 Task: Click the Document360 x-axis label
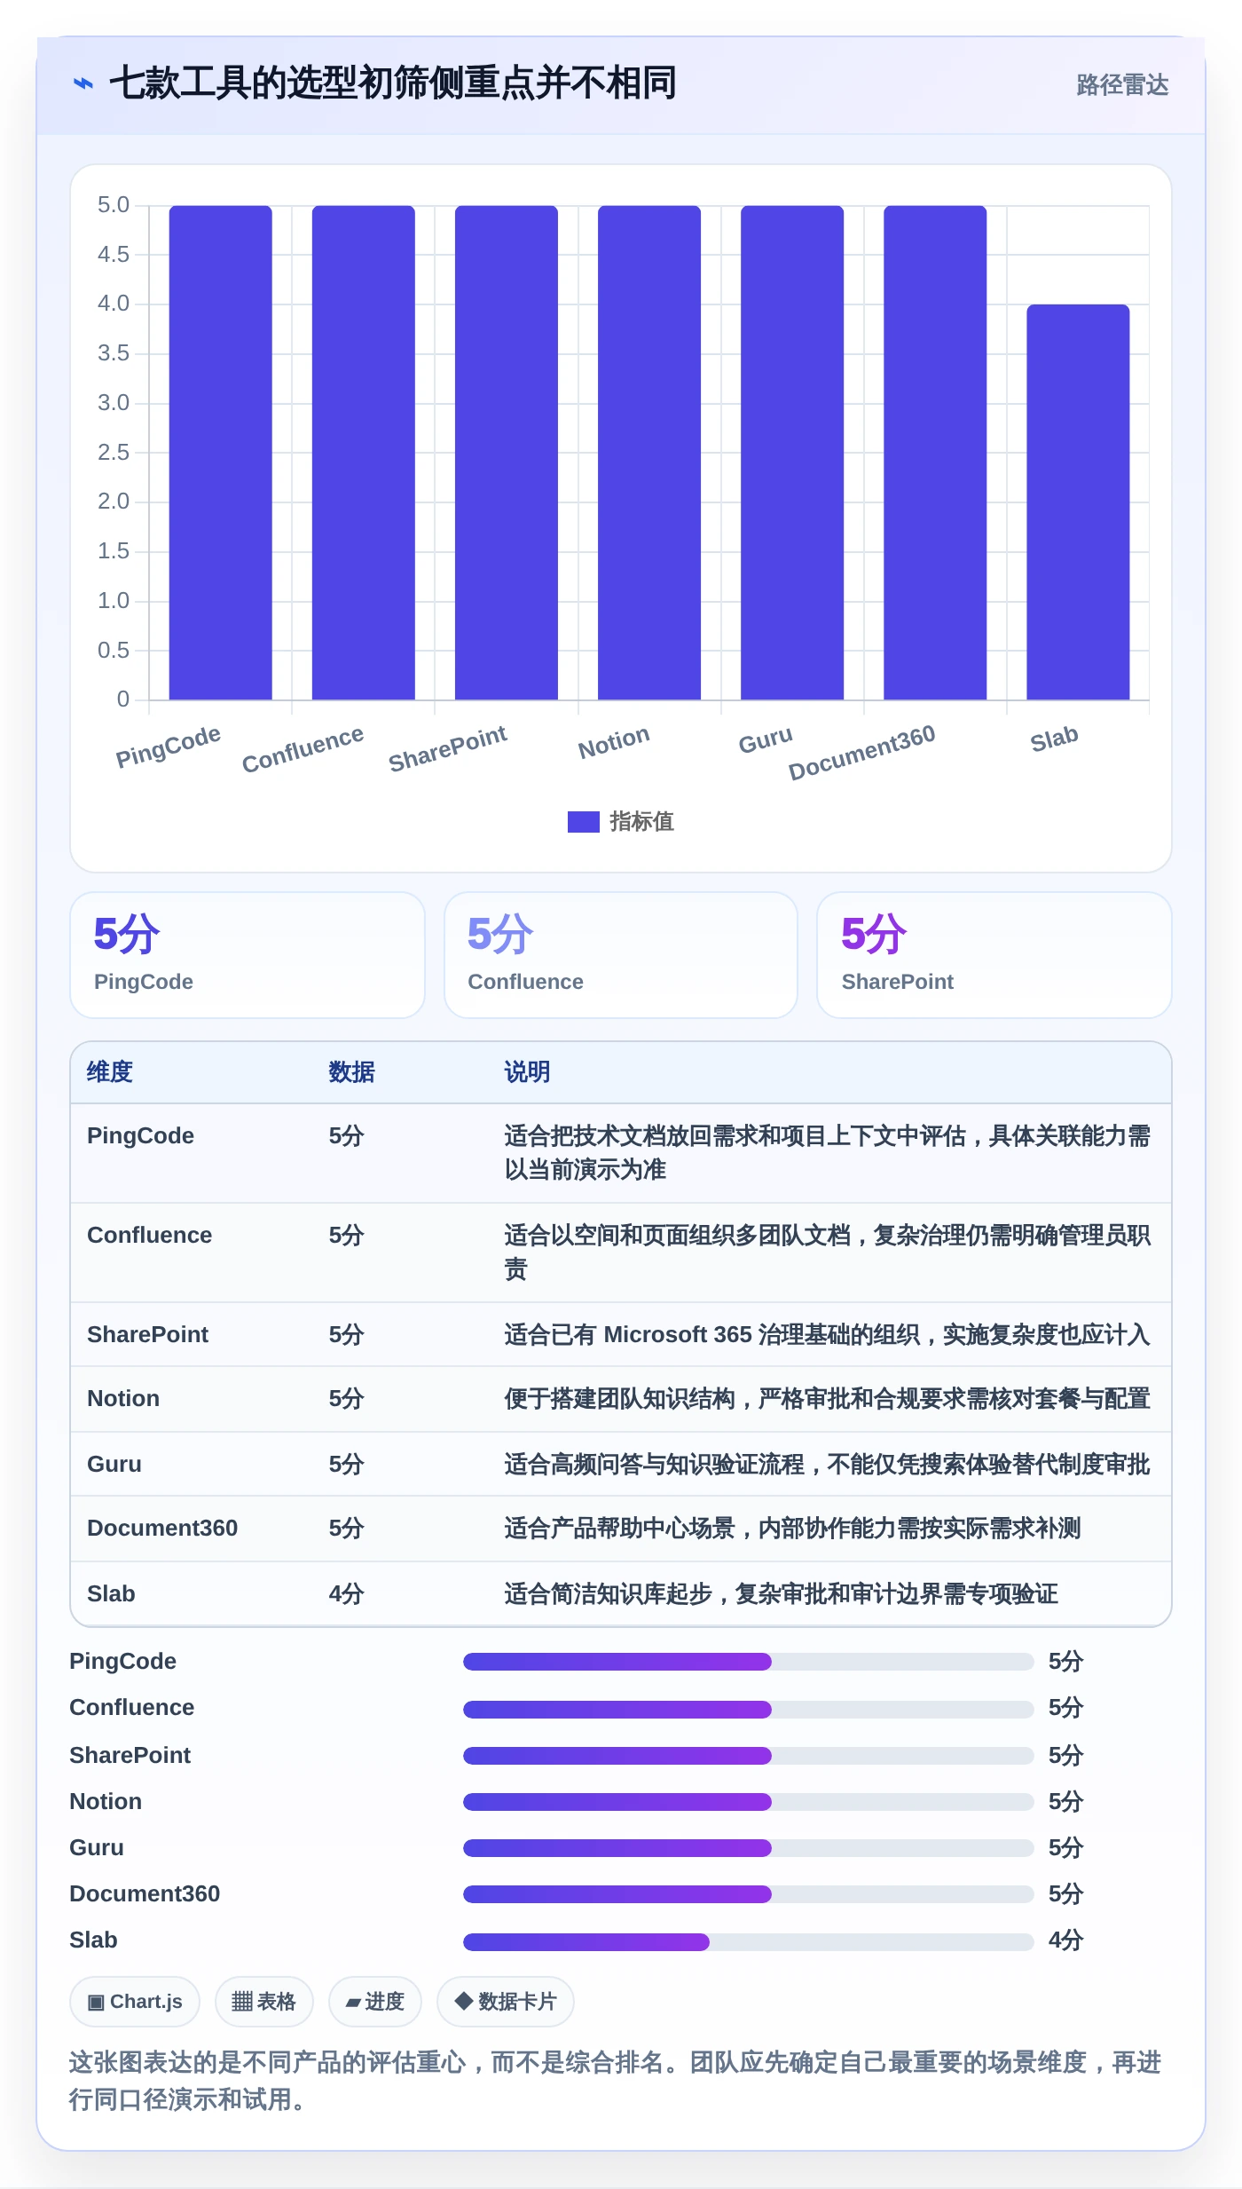click(x=861, y=752)
